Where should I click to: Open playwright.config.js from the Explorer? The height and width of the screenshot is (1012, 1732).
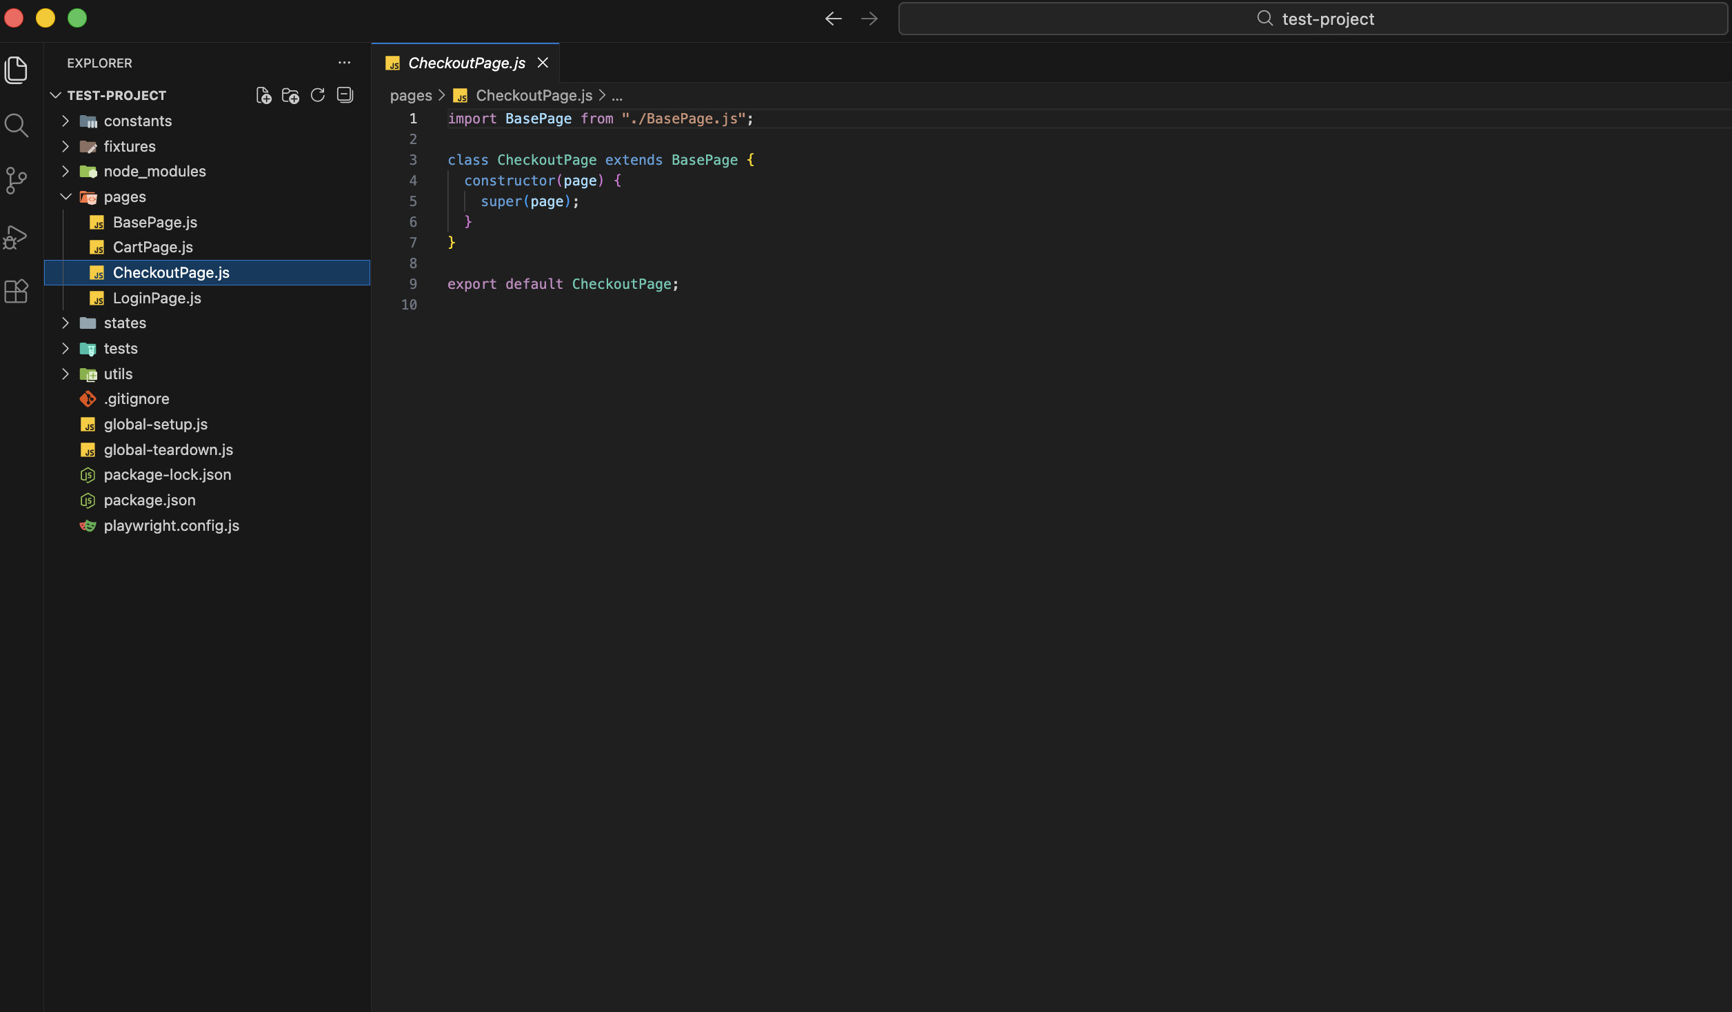pos(171,525)
